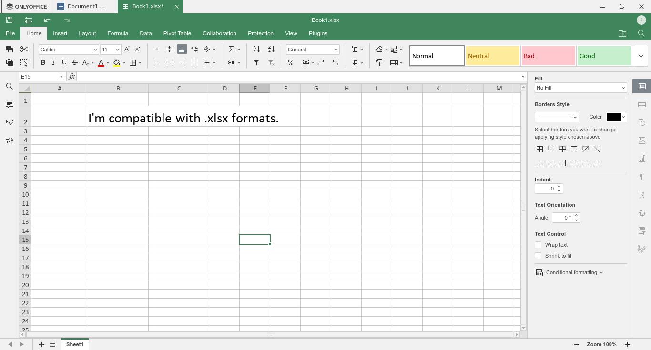
Task: Enable the Wrap text checkbox
Action: point(538,245)
